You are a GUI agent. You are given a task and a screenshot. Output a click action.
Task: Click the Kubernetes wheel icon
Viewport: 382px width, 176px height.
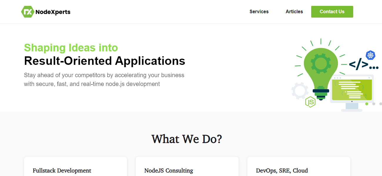pyautogui.click(x=371, y=55)
